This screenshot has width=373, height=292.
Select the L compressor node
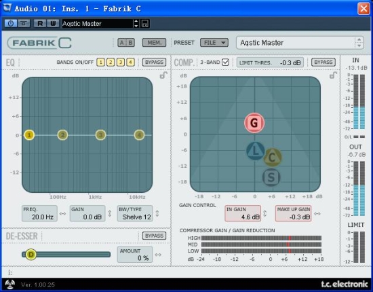pyautogui.click(x=255, y=151)
